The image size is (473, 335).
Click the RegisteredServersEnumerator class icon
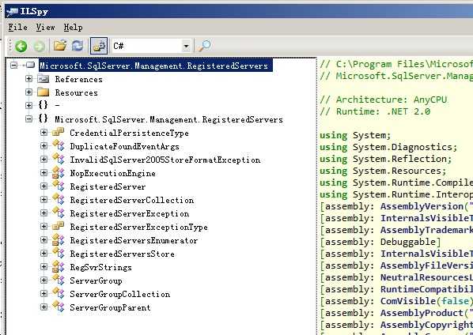point(58,240)
